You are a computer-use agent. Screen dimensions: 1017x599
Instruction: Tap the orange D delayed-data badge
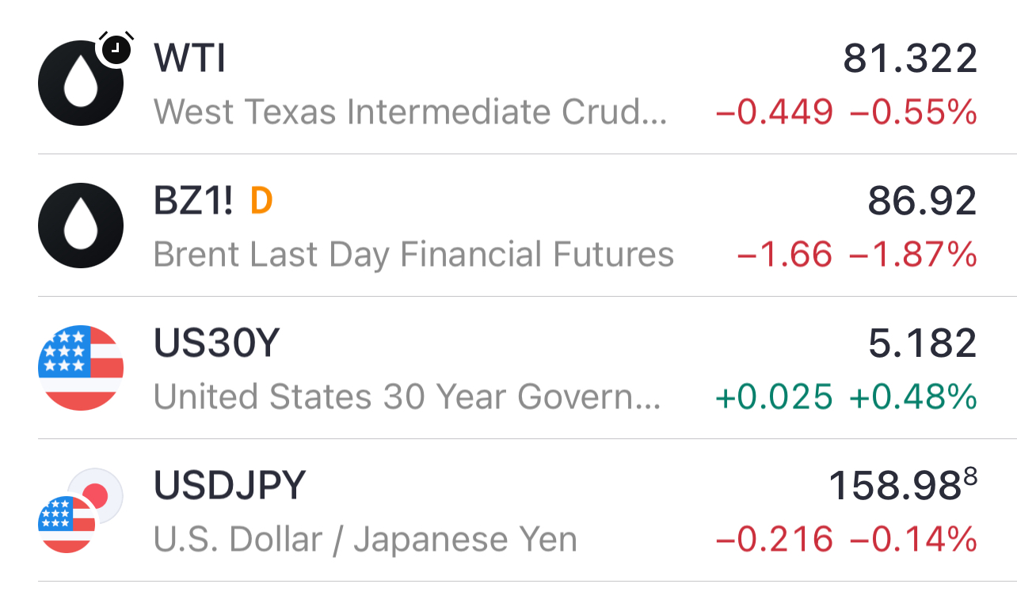click(261, 202)
